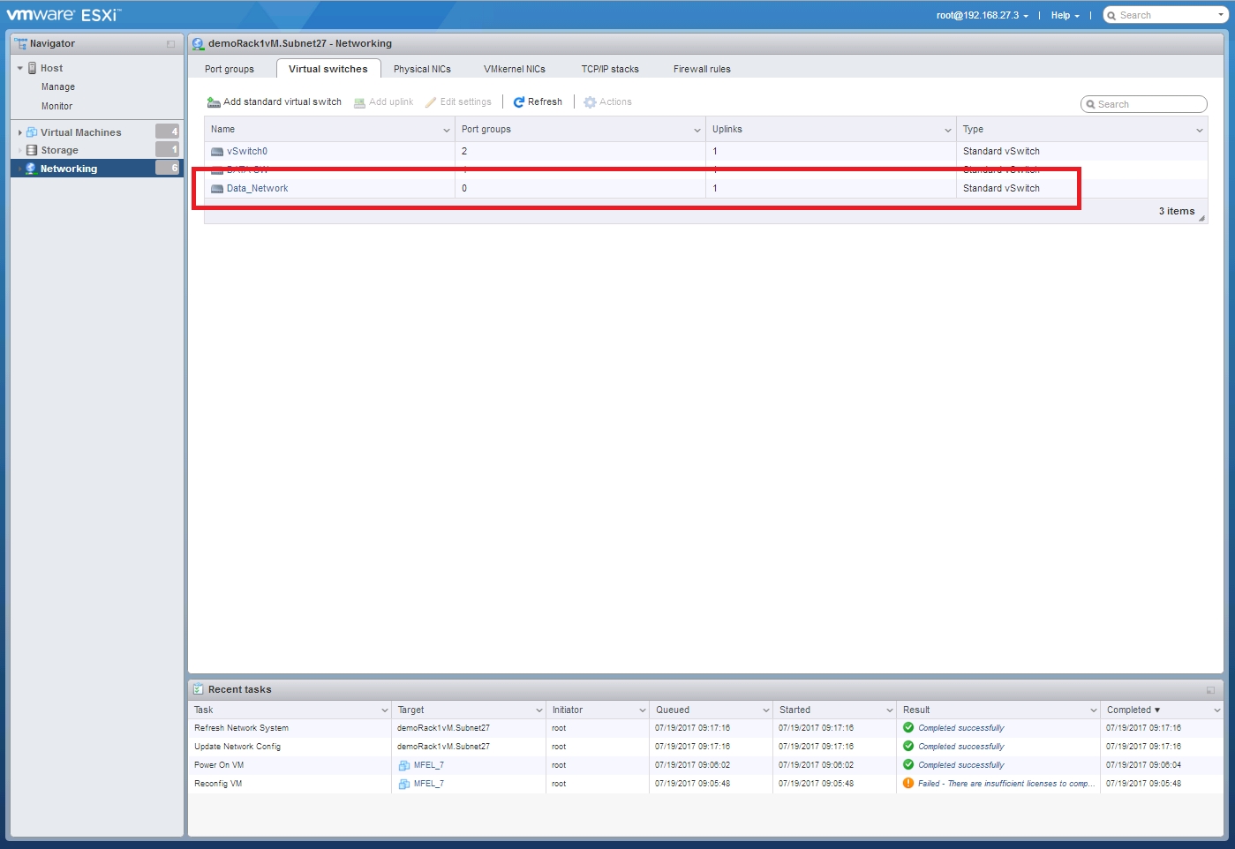The height and width of the screenshot is (849, 1235).
Task: Open Monitor under Host
Action: [56, 107]
